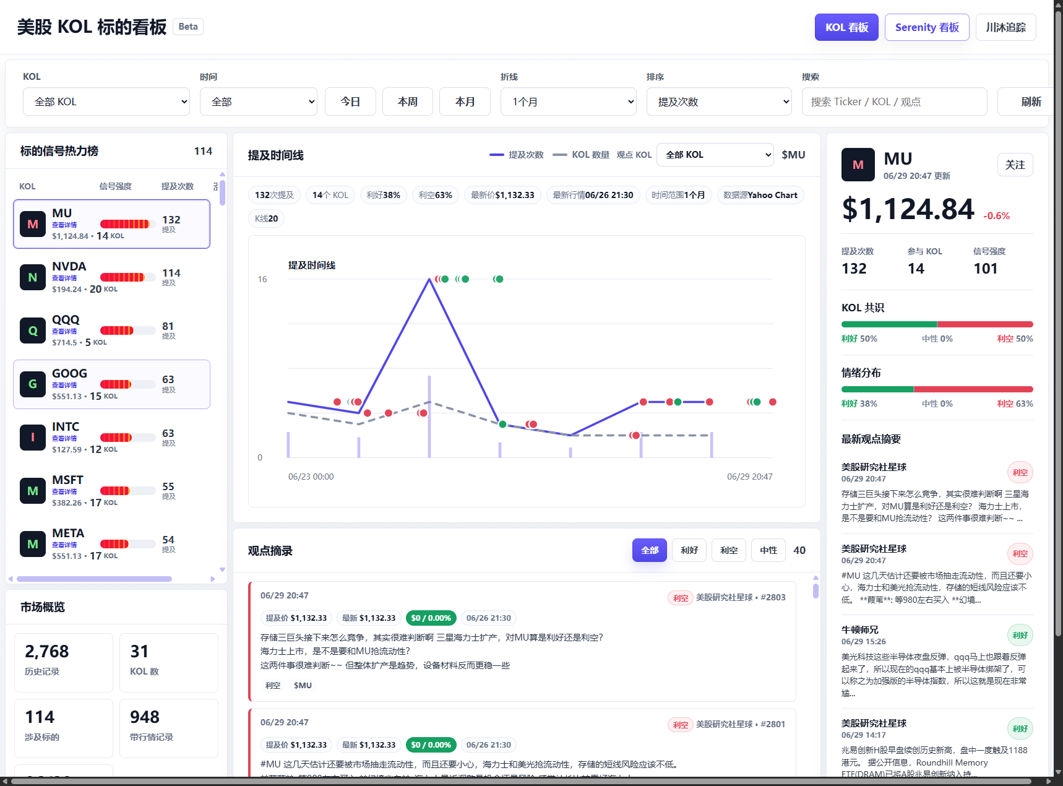Click the 本月 time button
Viewport: 1063px width, 786px height.
pos(465,101)
